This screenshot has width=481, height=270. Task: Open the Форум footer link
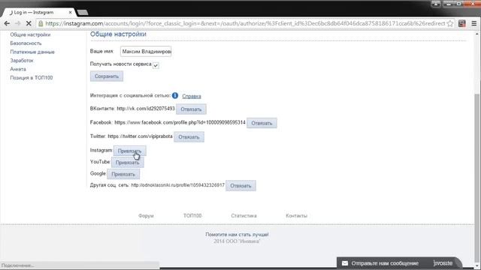coord(146,215)
